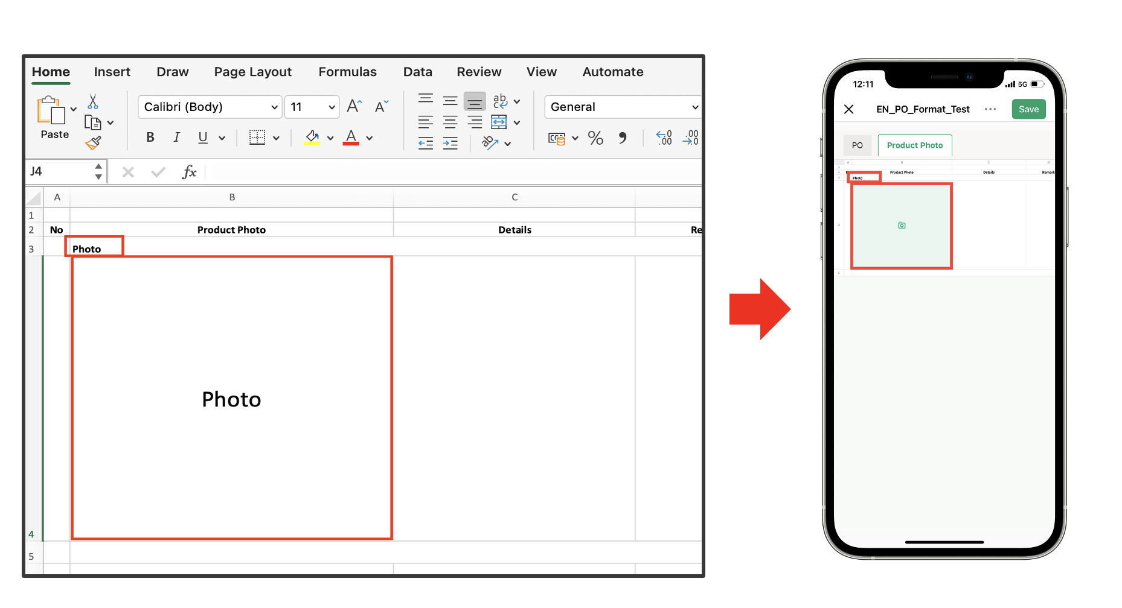Click the Comma Style icon
The width and height of the screenshot is (1122, 608).
click(x=622, y=138)
